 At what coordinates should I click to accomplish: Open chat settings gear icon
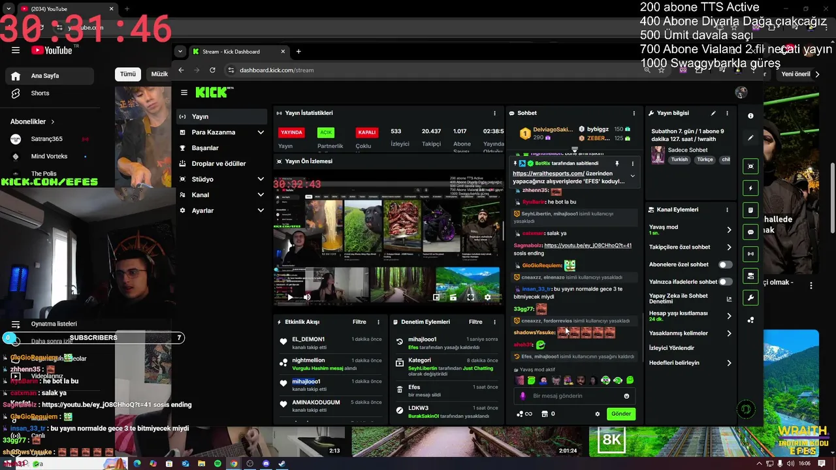[x=597, y=414]
